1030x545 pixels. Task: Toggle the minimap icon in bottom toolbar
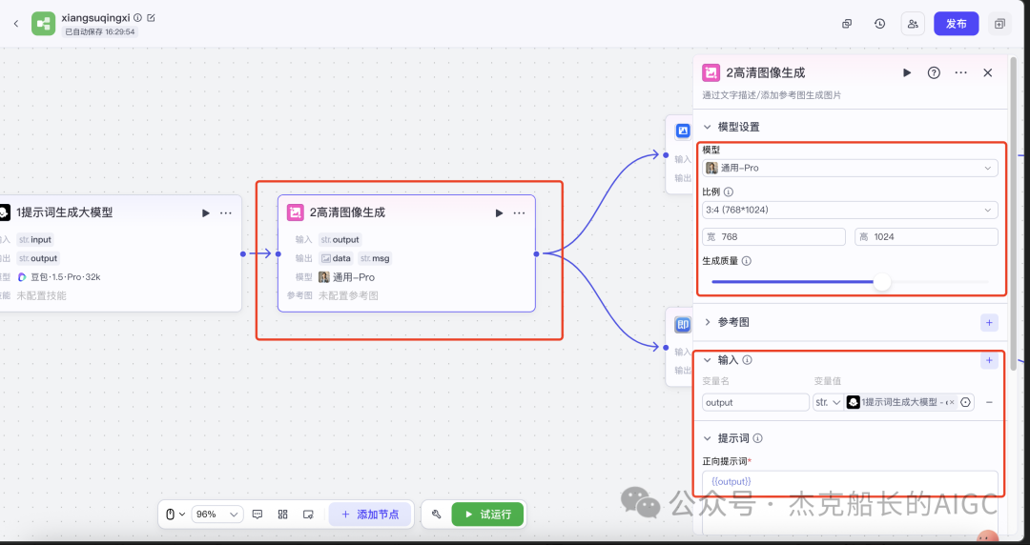[308, 515]
